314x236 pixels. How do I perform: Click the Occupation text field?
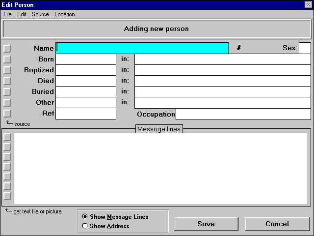(x=243, y=114)
